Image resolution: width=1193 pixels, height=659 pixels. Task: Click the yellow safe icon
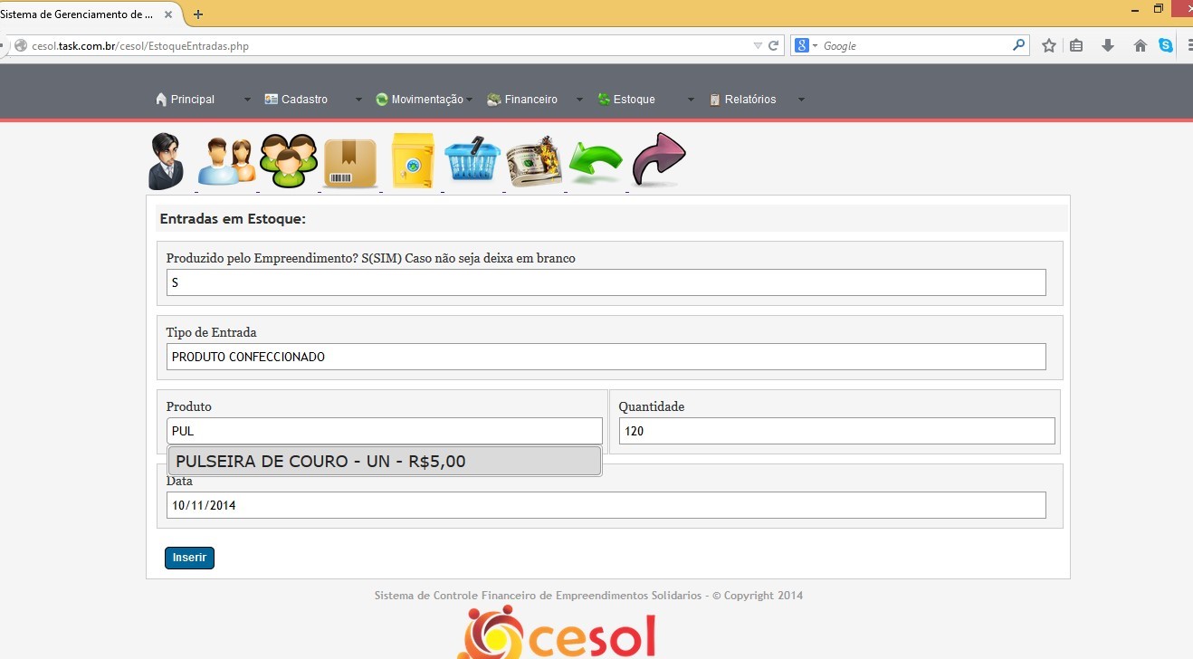point(412,161)
